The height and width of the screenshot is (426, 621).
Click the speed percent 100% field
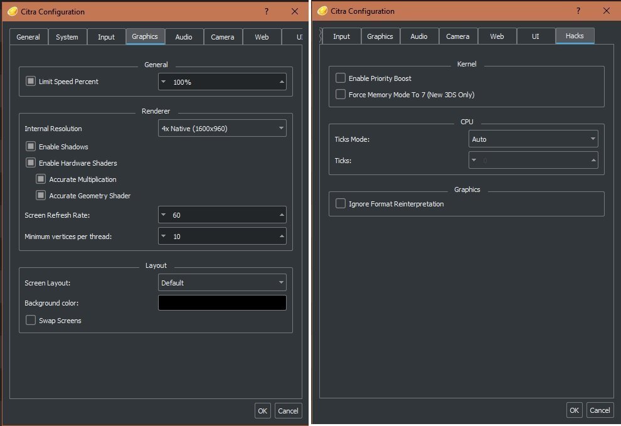click(x=222, y=82)
